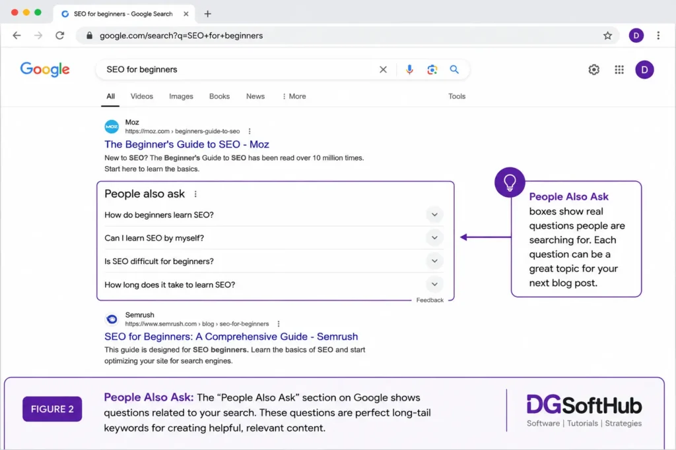The height and width of the screenshot is (450, 676).
Task: View site info via the lock icon
Action: [89, 36]
